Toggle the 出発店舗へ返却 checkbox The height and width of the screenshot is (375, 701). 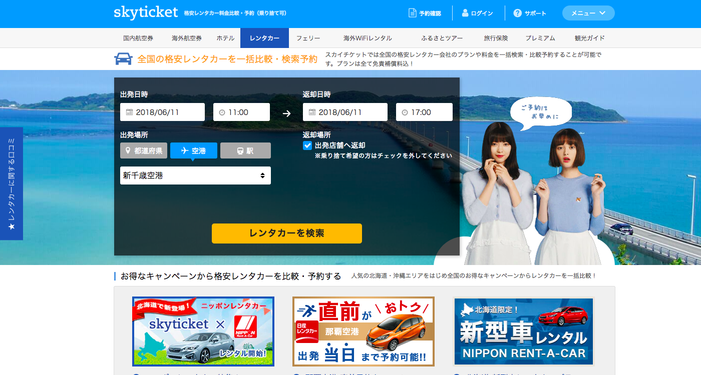tap(307, 145)
